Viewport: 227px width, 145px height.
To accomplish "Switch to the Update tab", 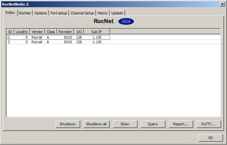I will (117, 13).
